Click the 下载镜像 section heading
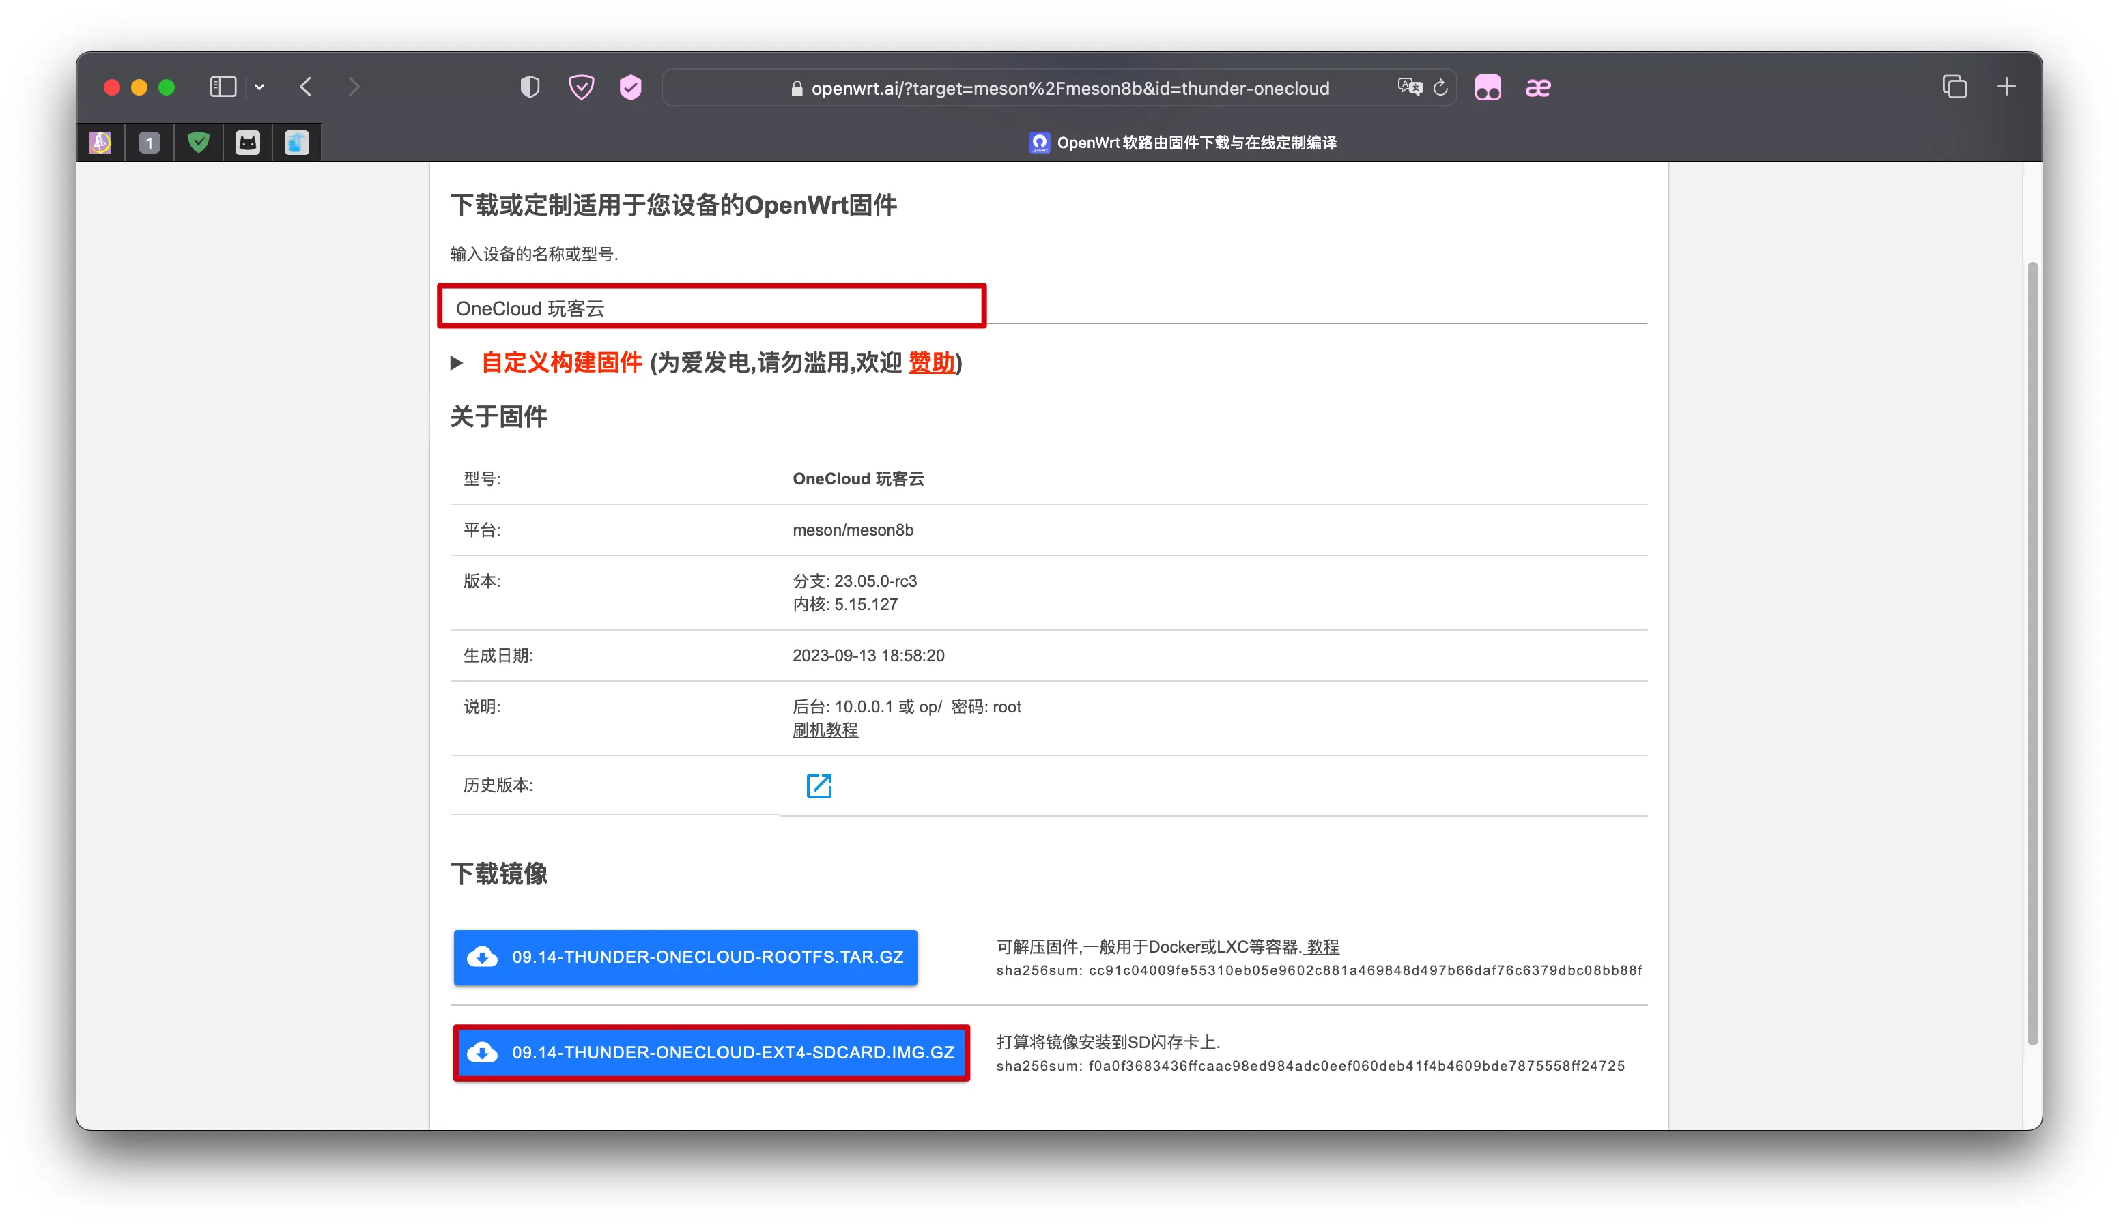 (498, 874)
